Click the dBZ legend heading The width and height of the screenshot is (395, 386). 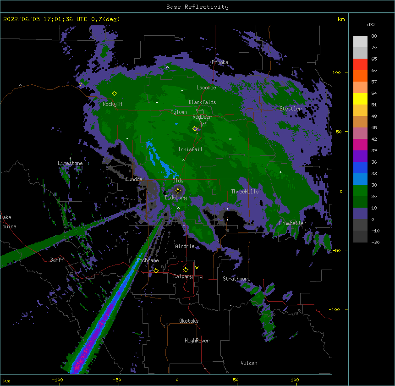tap(371, 24)
